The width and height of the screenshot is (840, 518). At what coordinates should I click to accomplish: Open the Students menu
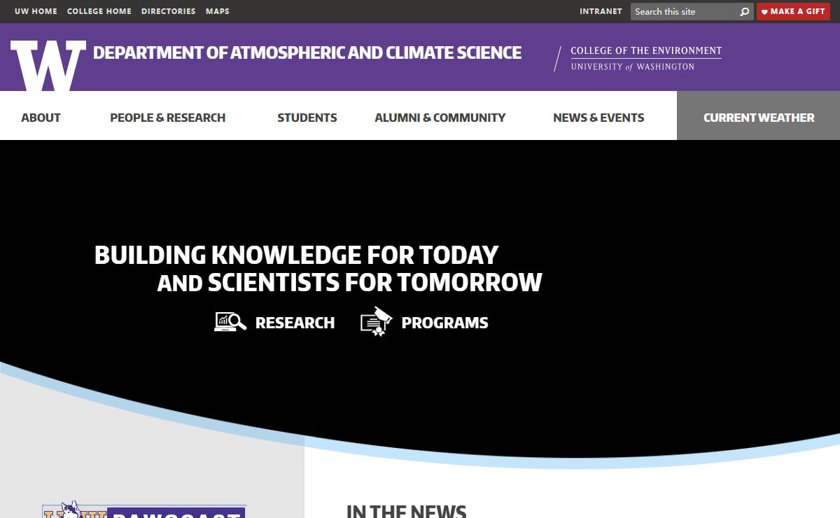307,118
